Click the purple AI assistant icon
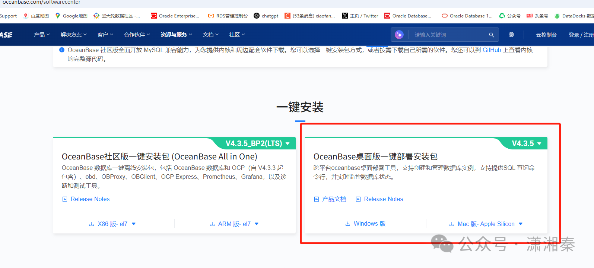The image size is (594, 268). click(x=399, y=35)
